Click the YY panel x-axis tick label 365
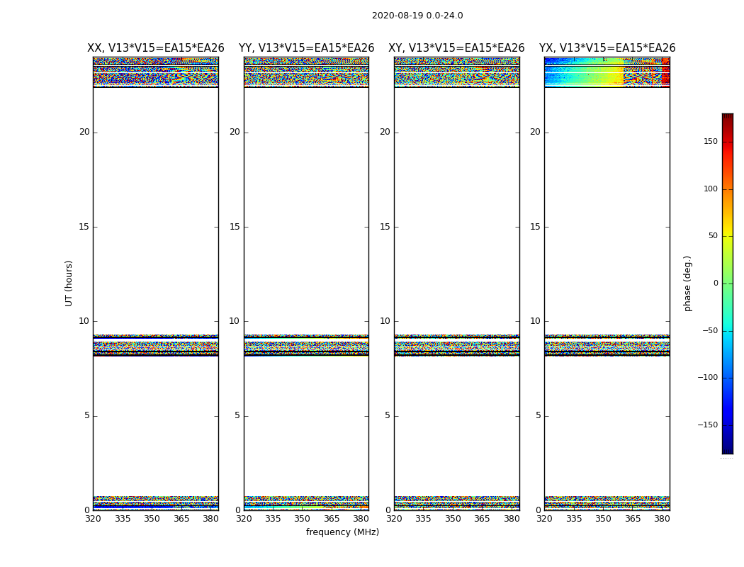The image size is (744, 567). [332, 519]
